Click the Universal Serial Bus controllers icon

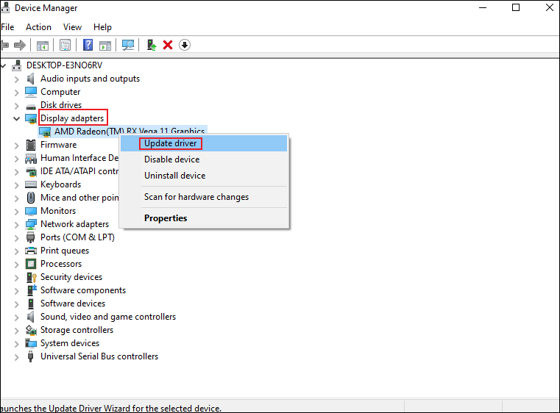click(31, 356)
